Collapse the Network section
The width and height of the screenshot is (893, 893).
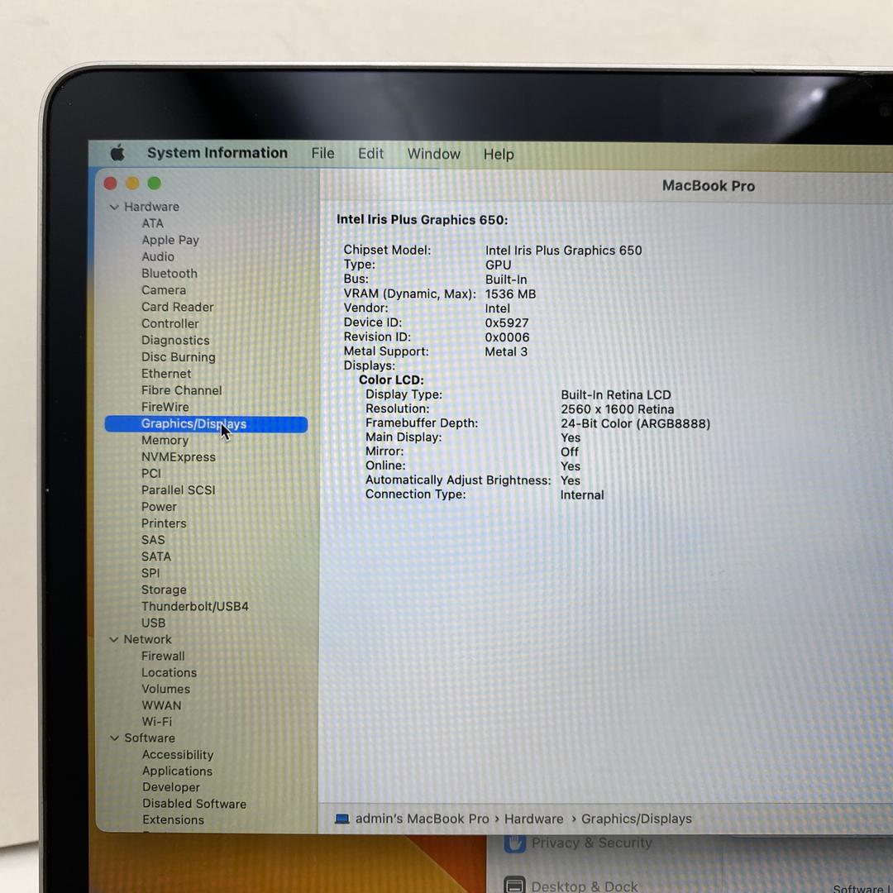pyautogui.click(x=114, y=639)
